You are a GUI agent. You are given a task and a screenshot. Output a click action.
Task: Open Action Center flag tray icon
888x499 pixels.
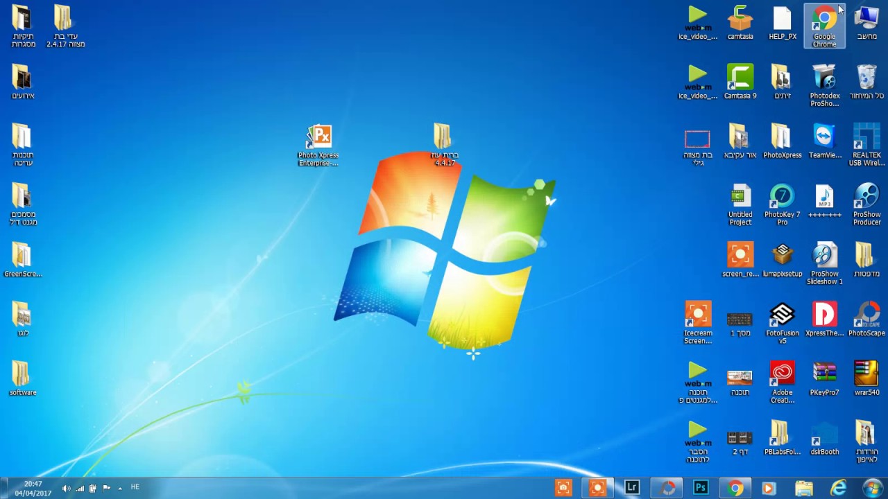coord(106,488)
